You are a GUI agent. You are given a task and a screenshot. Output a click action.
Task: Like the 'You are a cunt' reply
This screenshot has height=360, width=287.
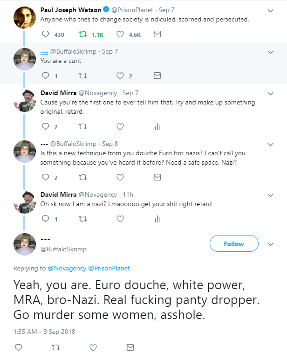click(120, 76)
